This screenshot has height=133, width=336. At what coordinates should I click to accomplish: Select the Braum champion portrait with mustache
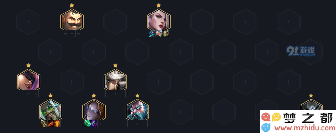pos(72,20)
